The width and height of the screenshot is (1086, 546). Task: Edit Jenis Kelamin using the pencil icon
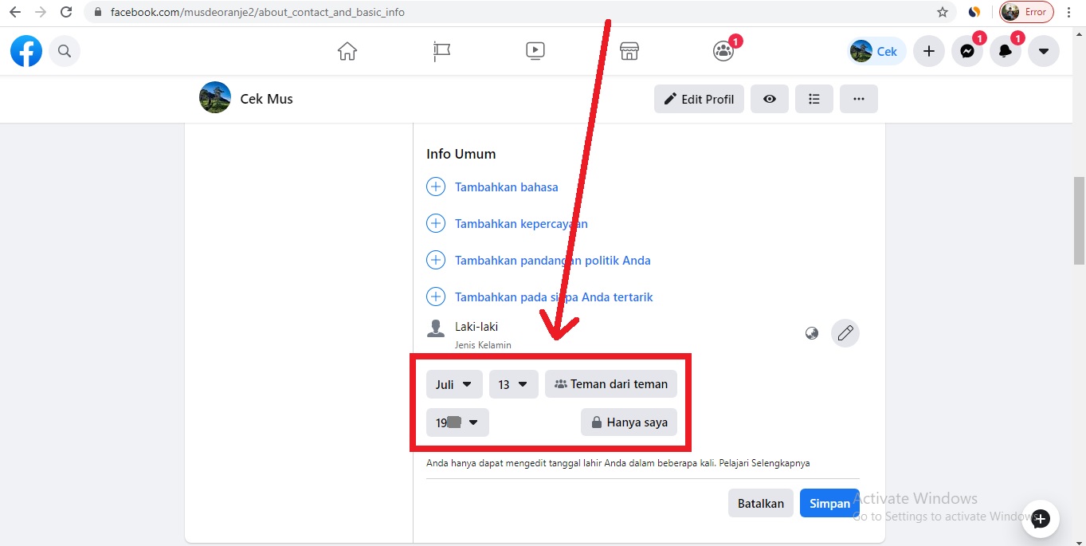[x=845, y=332]
